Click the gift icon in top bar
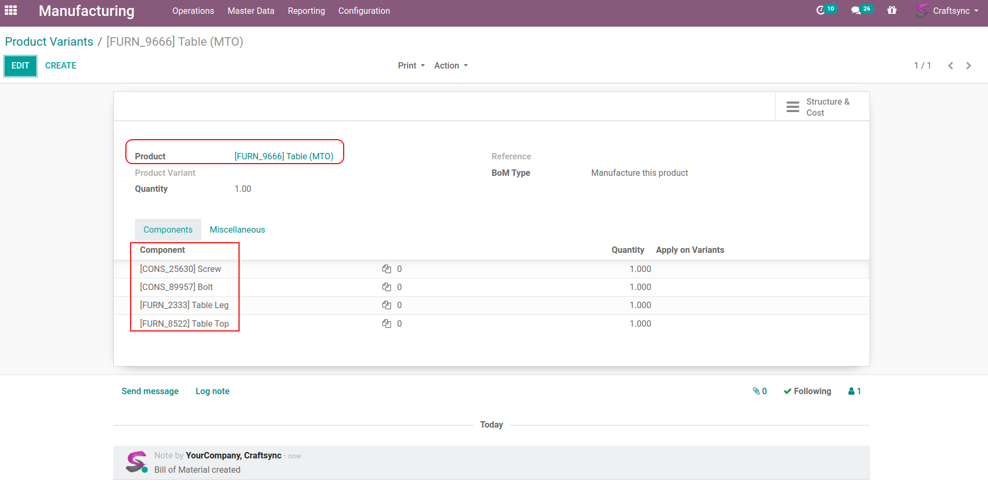 pos(892,10)
